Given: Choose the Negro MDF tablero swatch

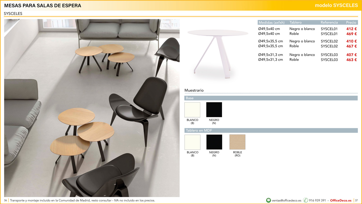Looking at the screenshot, I should (214, 142).
